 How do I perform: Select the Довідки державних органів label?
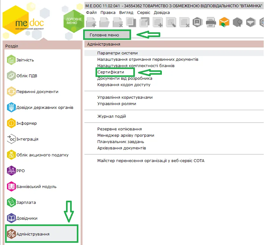(45, 107)
